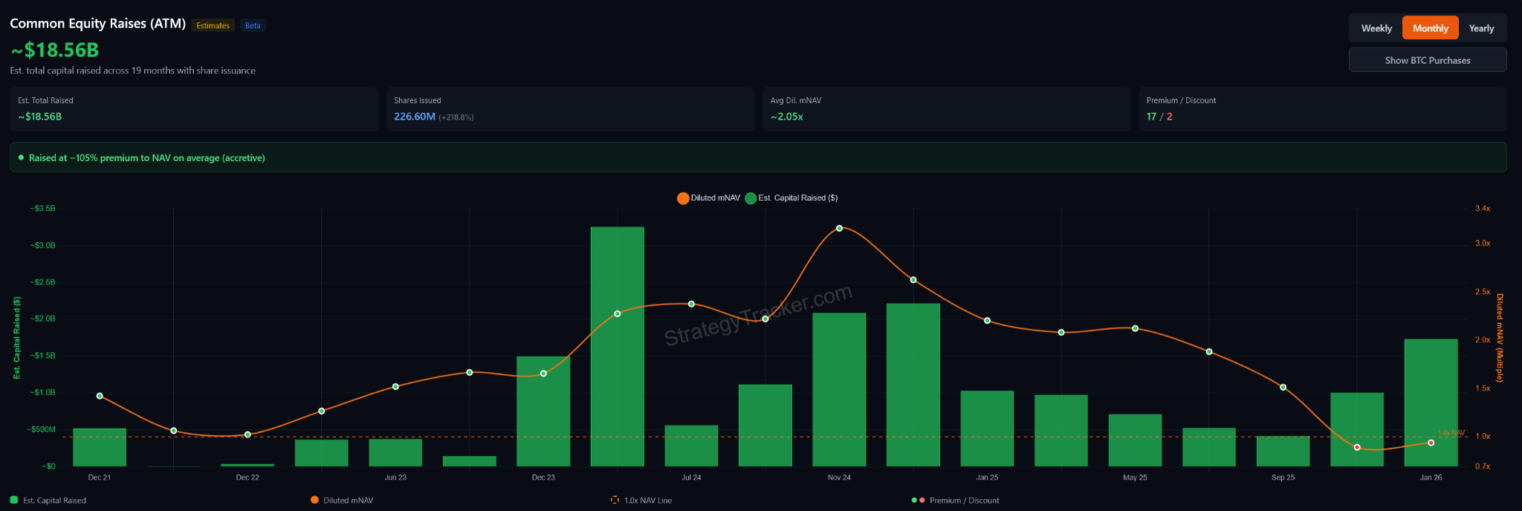Viewport: 1522px width, 511px height.
Task: Click the Nov 24 peak mNAV data point
Action: click(839, 228)
